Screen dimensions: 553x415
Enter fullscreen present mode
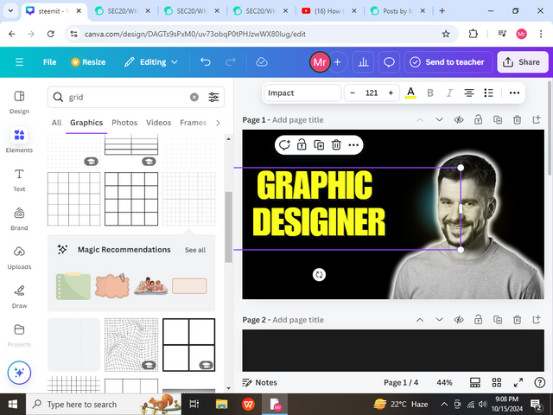(x=518, y=382)
